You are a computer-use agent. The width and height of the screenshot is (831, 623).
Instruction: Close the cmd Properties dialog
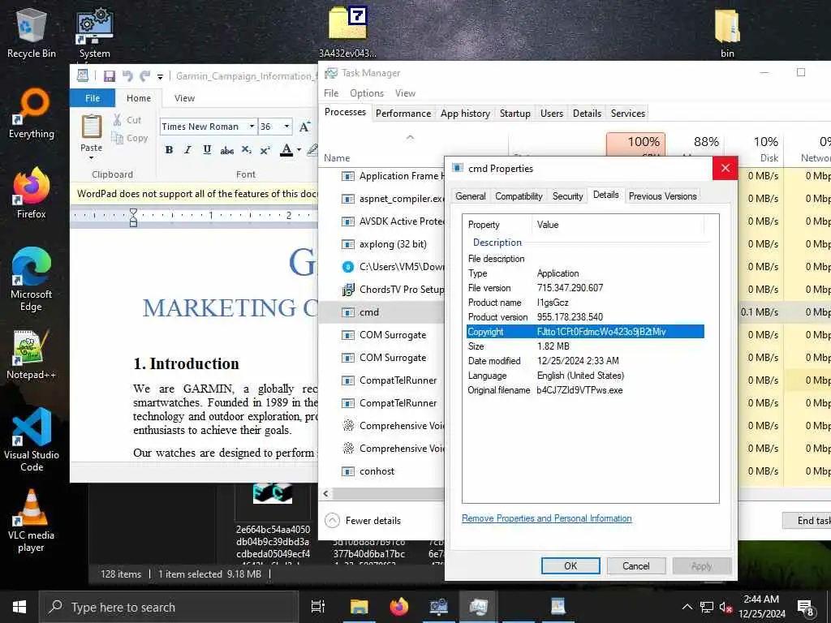coord(725,169)
